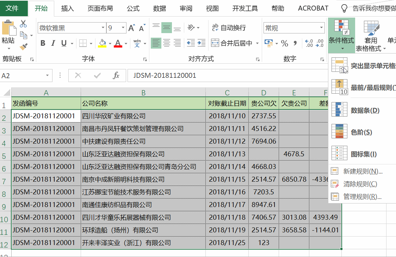Switch to the 审阅 tab

[186, 8]
